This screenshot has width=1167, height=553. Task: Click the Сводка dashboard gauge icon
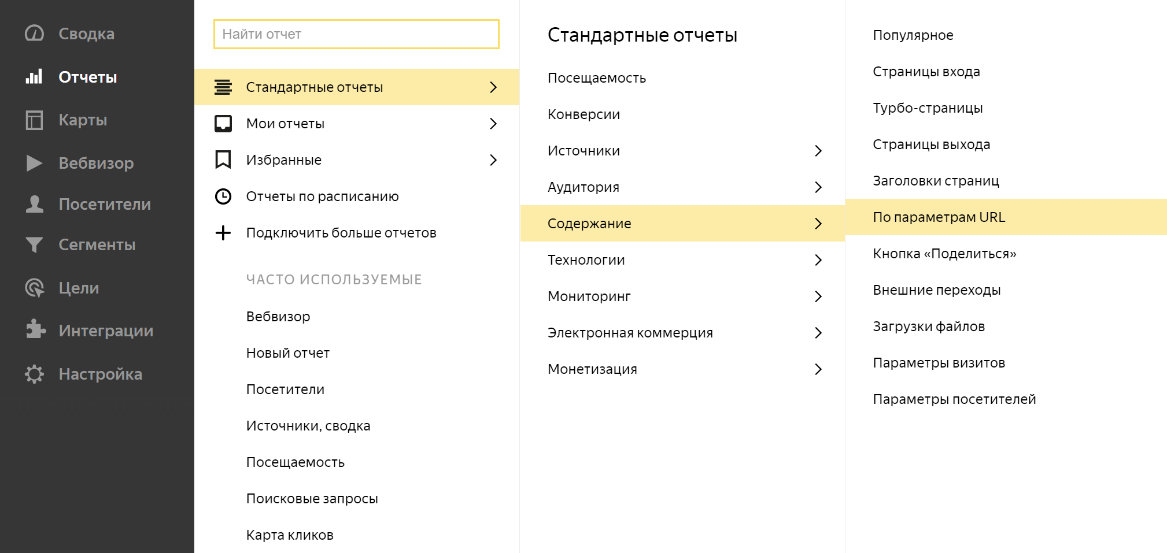click(x=34, y=34)
